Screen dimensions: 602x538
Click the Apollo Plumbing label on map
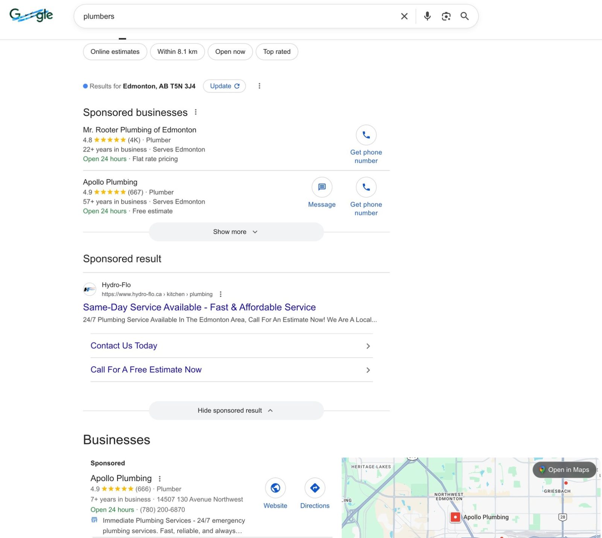tap(486, 517)
